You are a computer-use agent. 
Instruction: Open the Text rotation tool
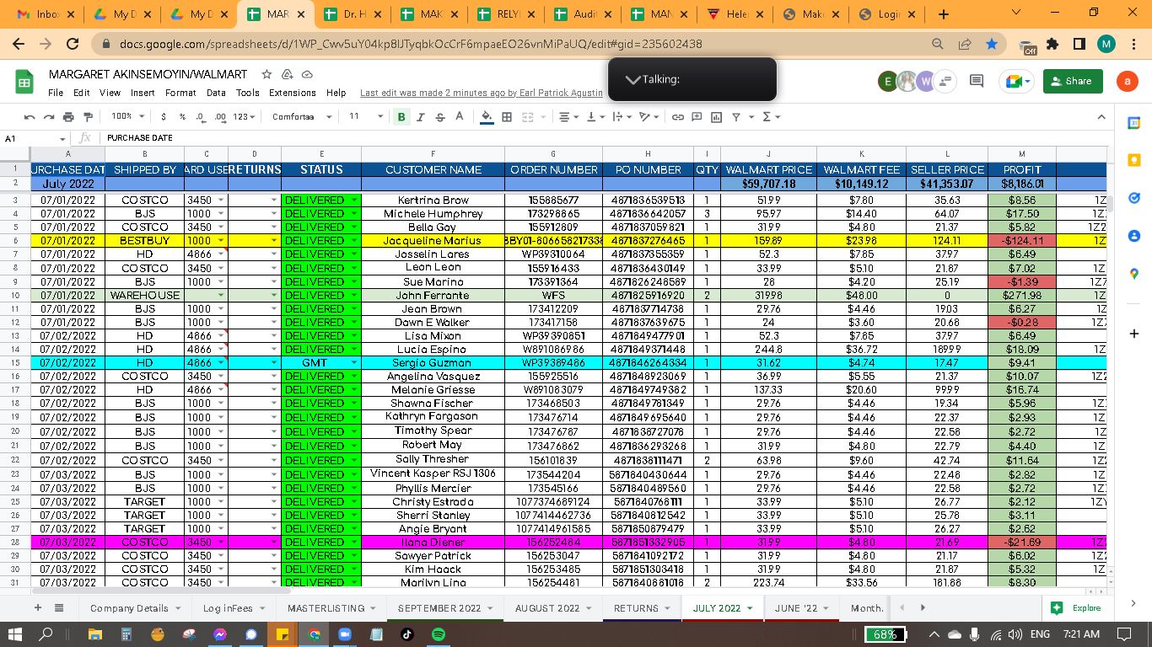tap(648, 117)
